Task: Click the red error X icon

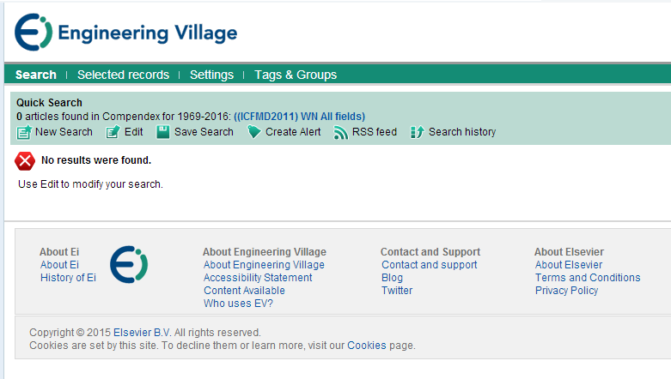Action: click(x=25, y=161)
